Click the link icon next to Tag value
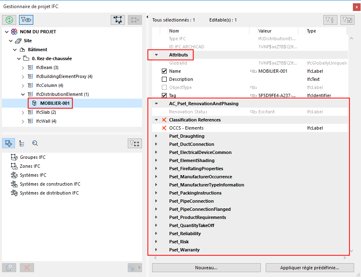 click(253, 95)
